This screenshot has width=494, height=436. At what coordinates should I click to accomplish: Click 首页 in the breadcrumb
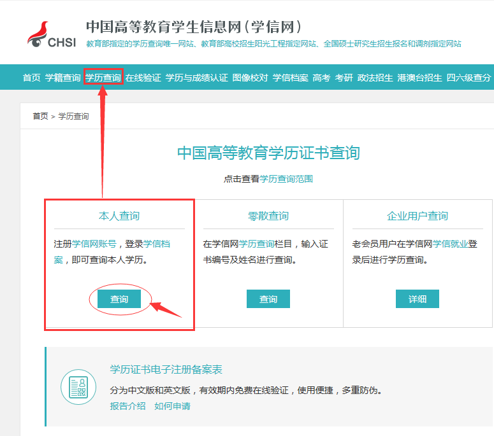[x=40, y=116]
